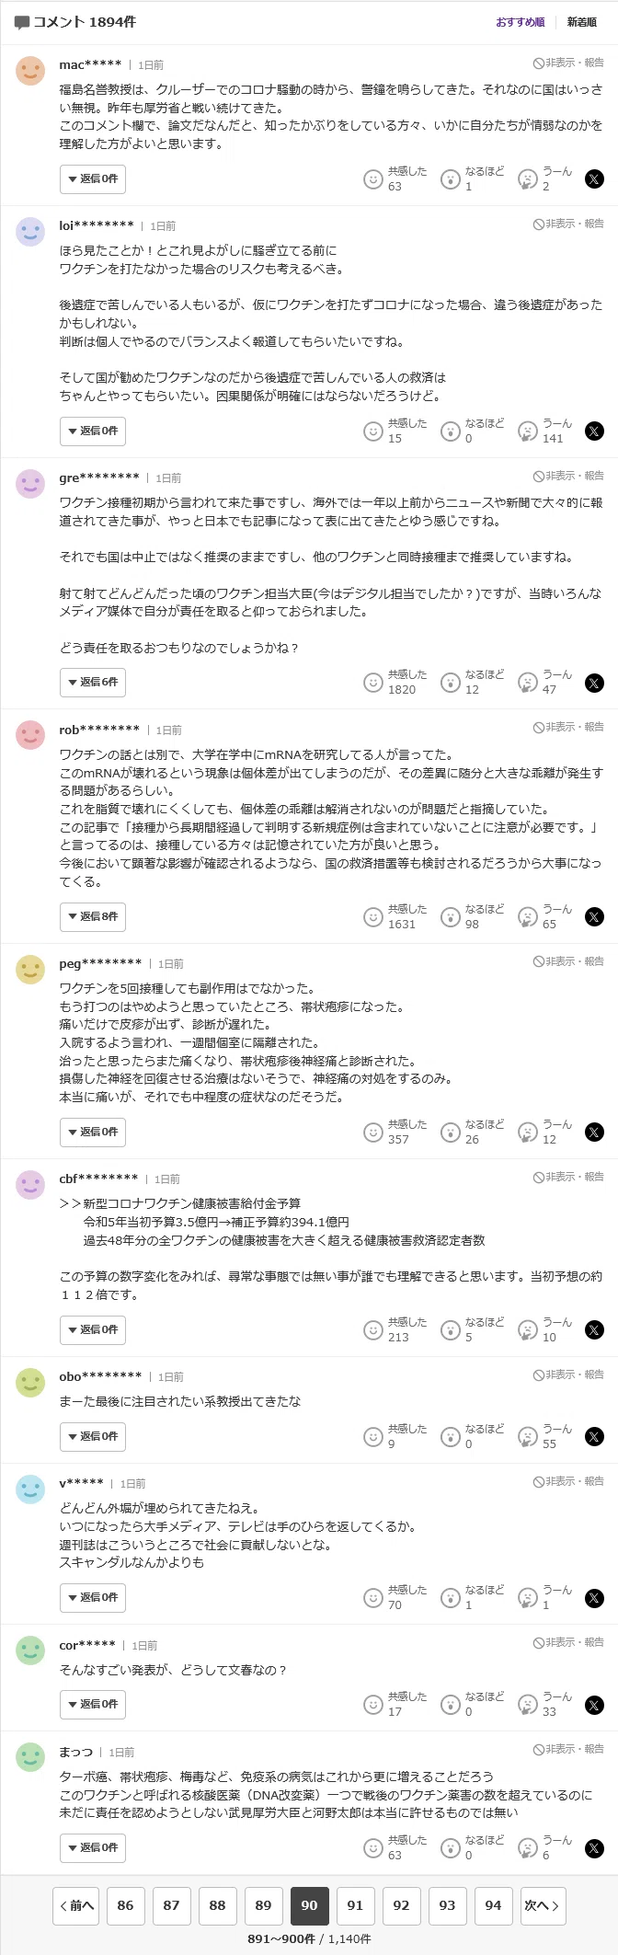The height and width of the screenshot is (1955, 618).
Task: Click 非表示・報告 on mac***** comment
Action: pyautogui.click(x=568, y=63)
